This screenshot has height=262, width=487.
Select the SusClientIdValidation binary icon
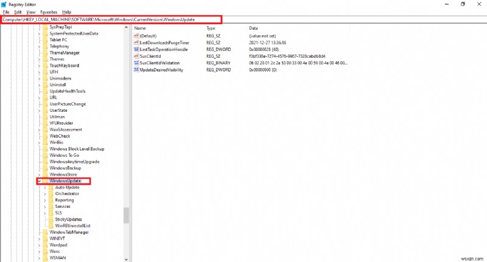click(136, 63)
